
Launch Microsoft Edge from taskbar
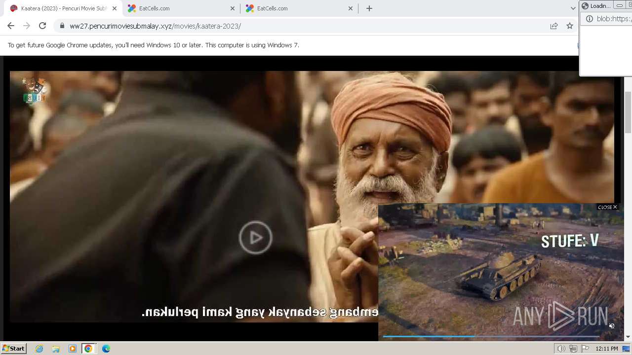pyautogui.click(x=106, y=349)
